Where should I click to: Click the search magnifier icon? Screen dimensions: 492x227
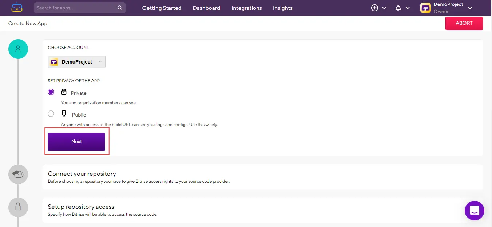point(120,8)
